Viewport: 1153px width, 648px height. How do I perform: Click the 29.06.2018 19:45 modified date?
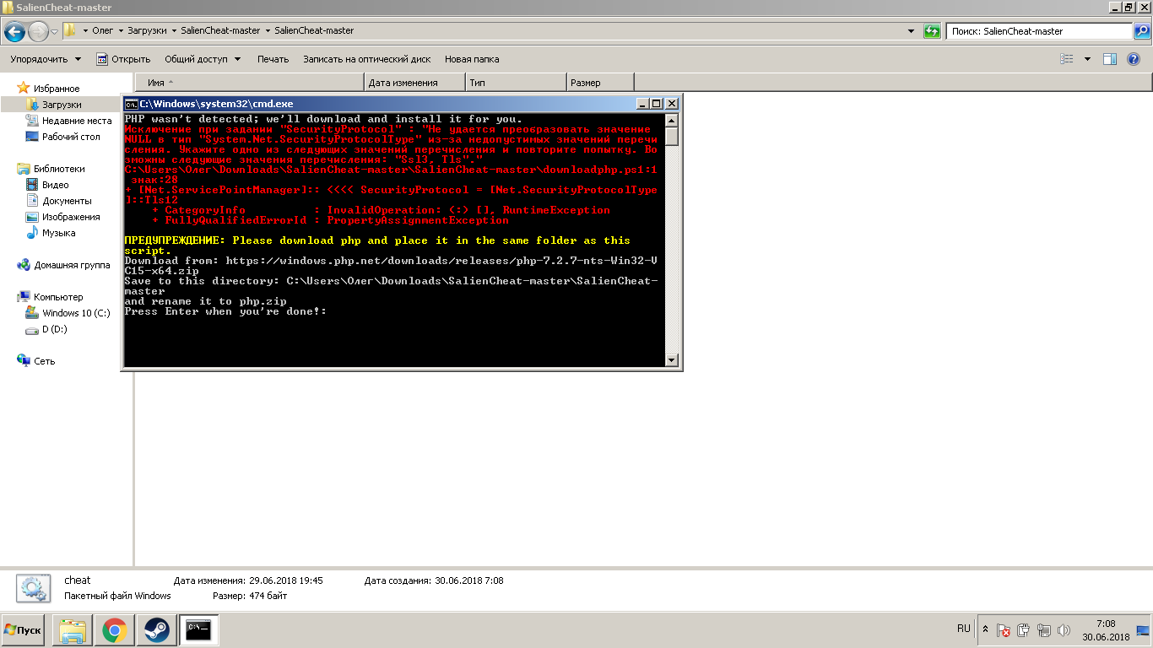(x=286, y=580)
